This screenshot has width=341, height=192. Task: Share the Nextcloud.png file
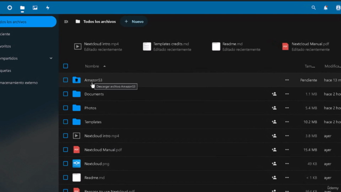274,164
